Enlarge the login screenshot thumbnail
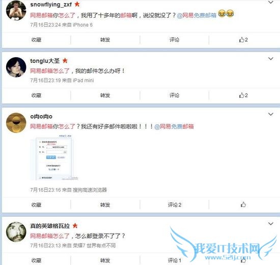The image size is (280, 265). point(54,157)
